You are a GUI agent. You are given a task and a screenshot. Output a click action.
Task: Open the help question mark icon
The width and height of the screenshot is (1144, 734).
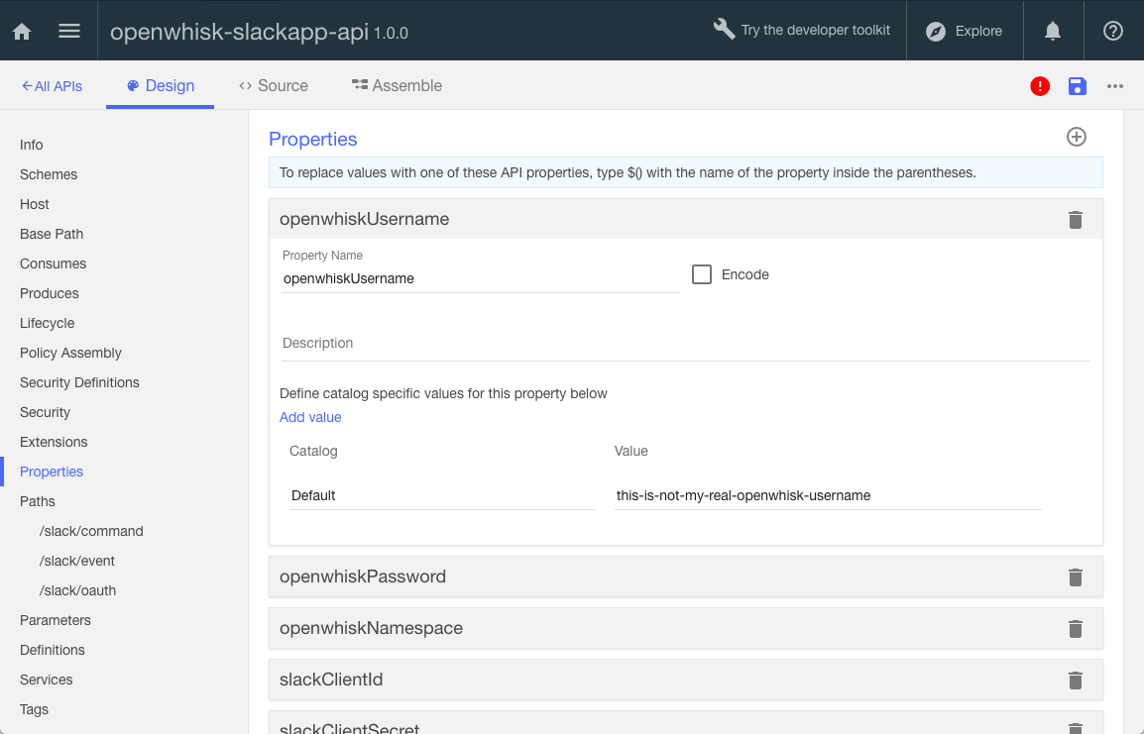pos(1113,32)
